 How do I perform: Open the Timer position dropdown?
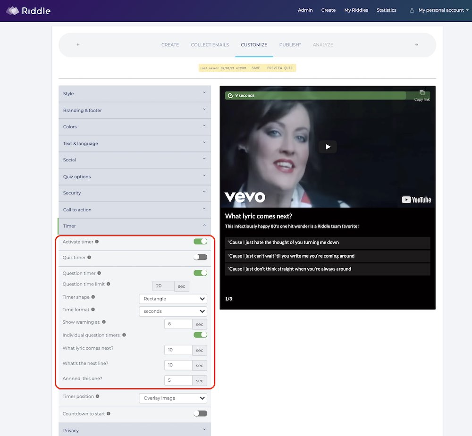point(173,398)
